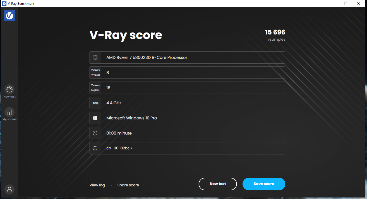Image resolution: width=367 pixels, height=199 pixels.
Task: Click the vsamples unit label
Action: (276, 40)
